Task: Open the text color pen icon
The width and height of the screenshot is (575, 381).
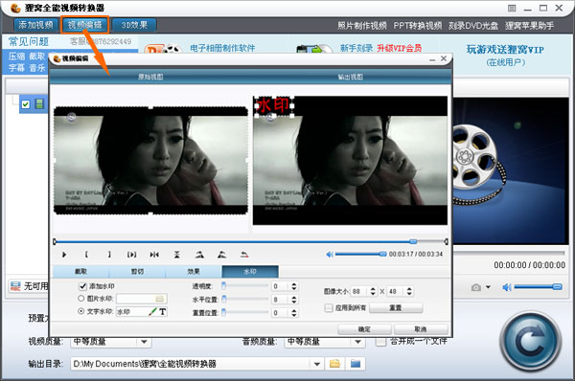Action: 152,312
